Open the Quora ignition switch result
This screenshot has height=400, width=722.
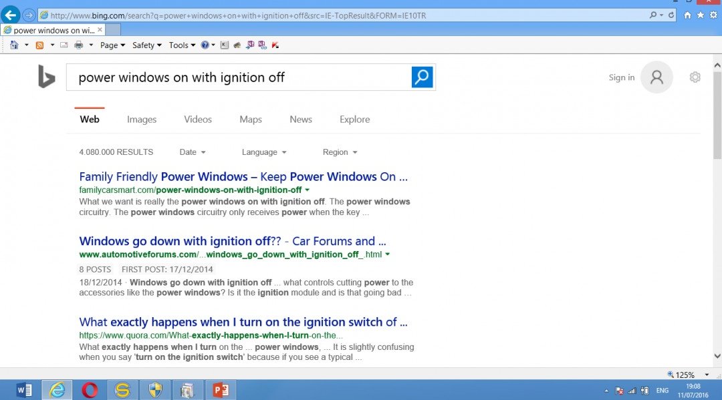point(243,323)
